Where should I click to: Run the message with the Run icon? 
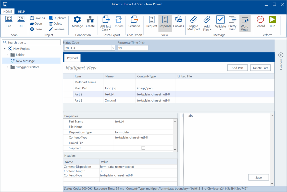[272, 20]
